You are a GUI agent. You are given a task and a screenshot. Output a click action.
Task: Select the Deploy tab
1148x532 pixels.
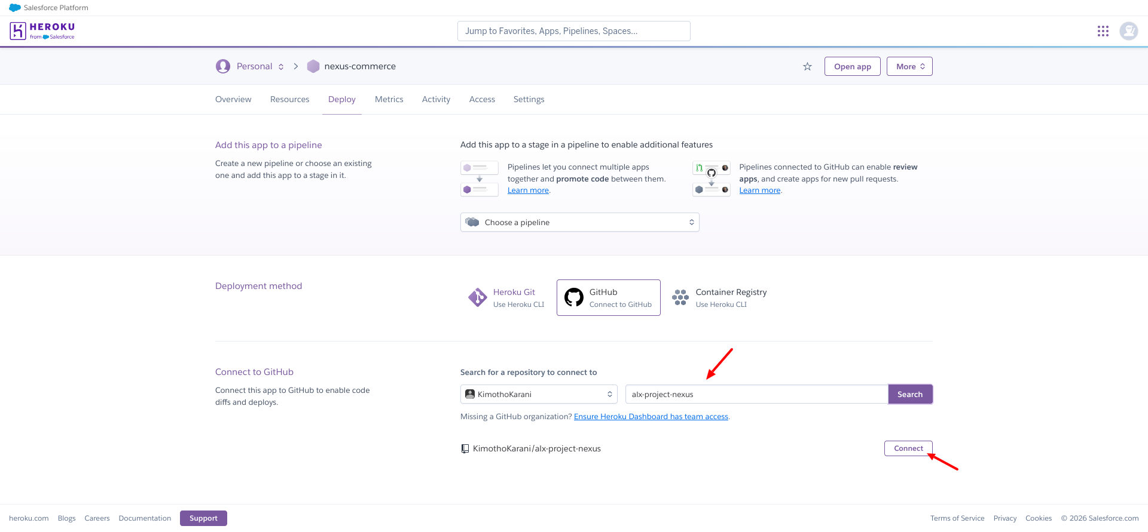342,99
